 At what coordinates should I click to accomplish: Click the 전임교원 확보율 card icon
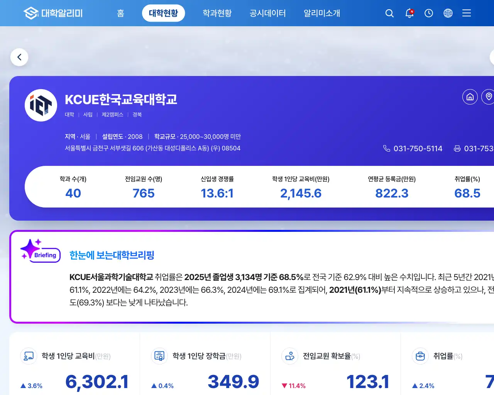pyautogui.click(x=290, y=356)
